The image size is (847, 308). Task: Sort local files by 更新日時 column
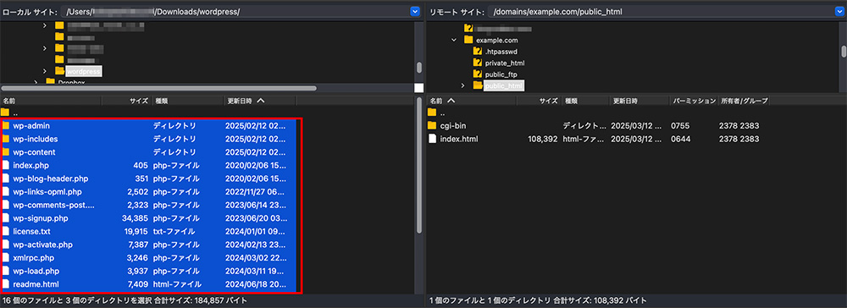tap(260, 101)
